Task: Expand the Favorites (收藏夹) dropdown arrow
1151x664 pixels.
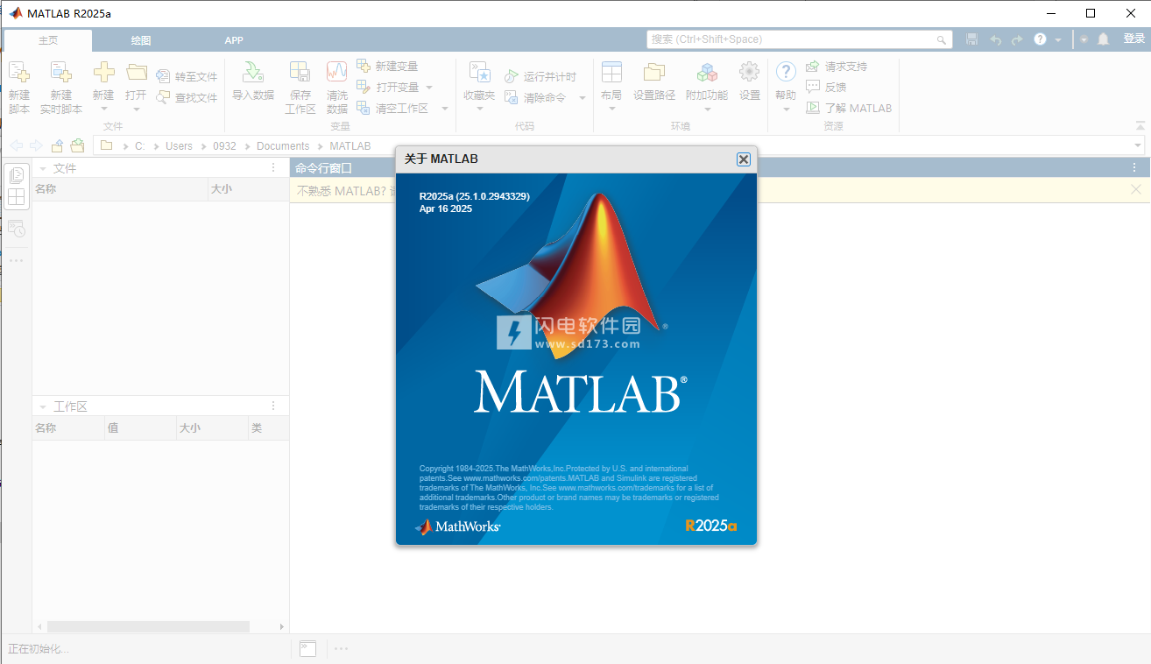Action: click(x=479, y=109)
